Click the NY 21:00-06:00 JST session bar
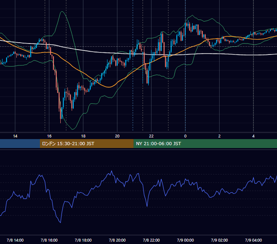 tap(205, 144)
